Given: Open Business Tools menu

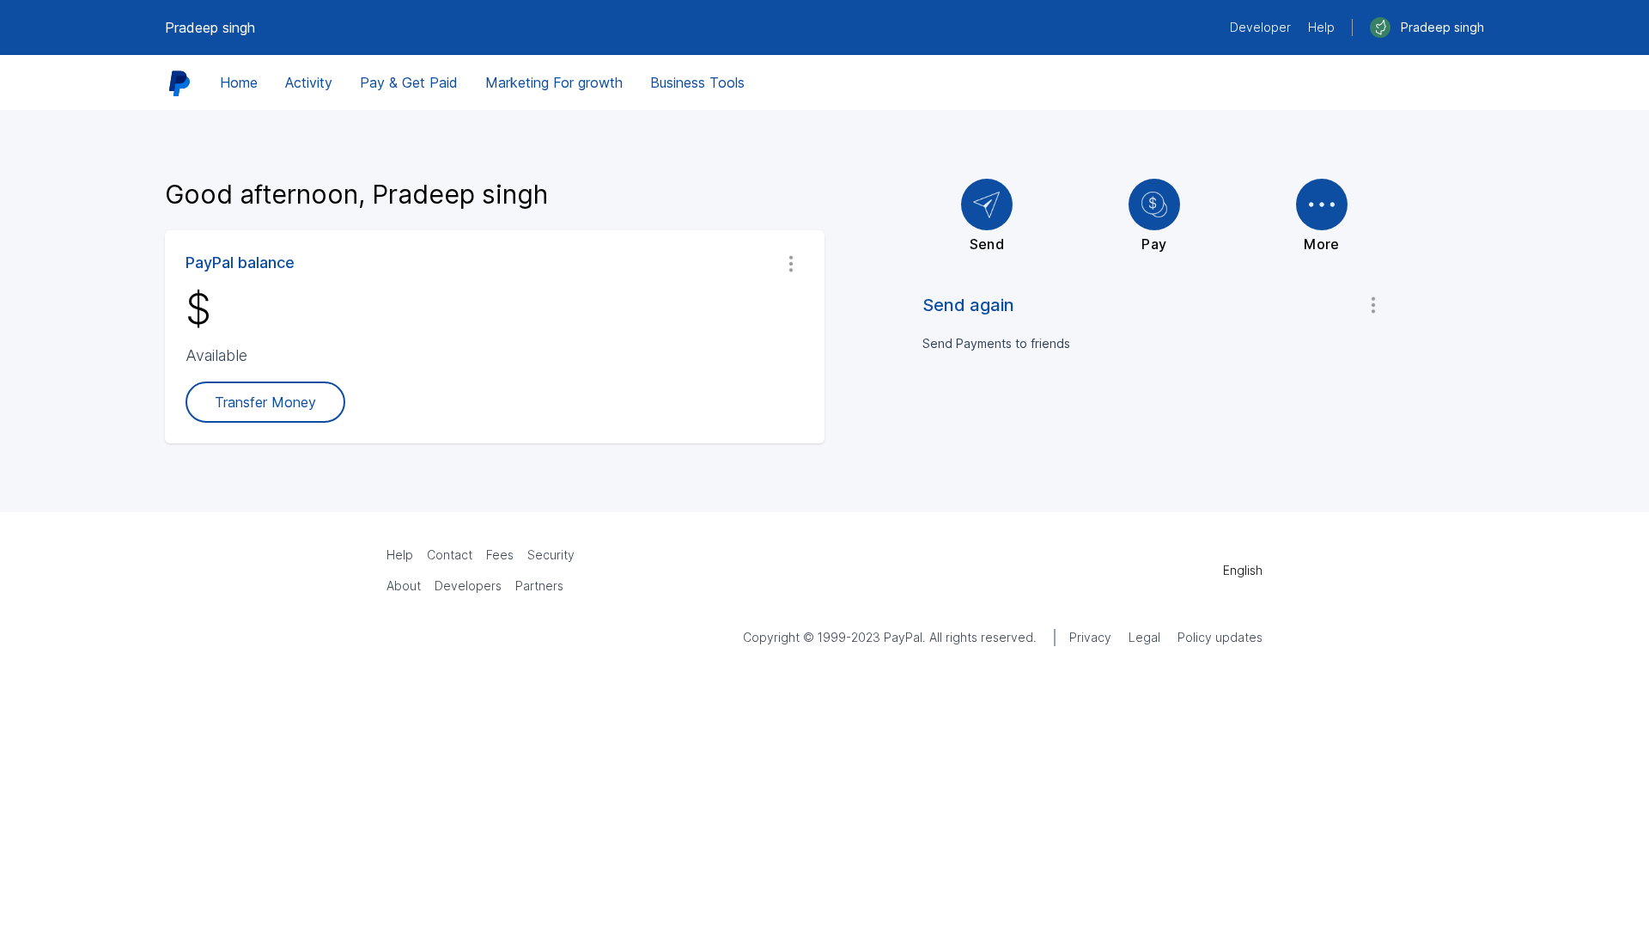Looking at the screenshot, I should pos(697,82).
